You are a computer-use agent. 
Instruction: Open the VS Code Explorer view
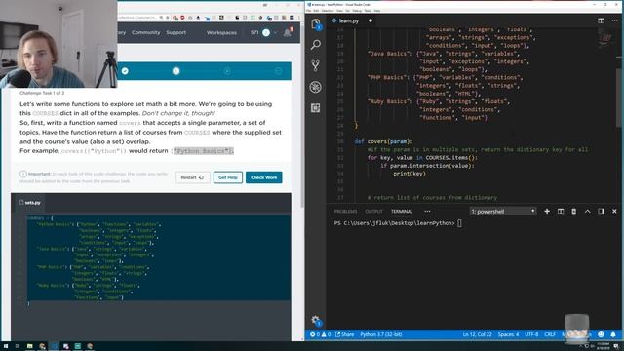pos(316,23)
